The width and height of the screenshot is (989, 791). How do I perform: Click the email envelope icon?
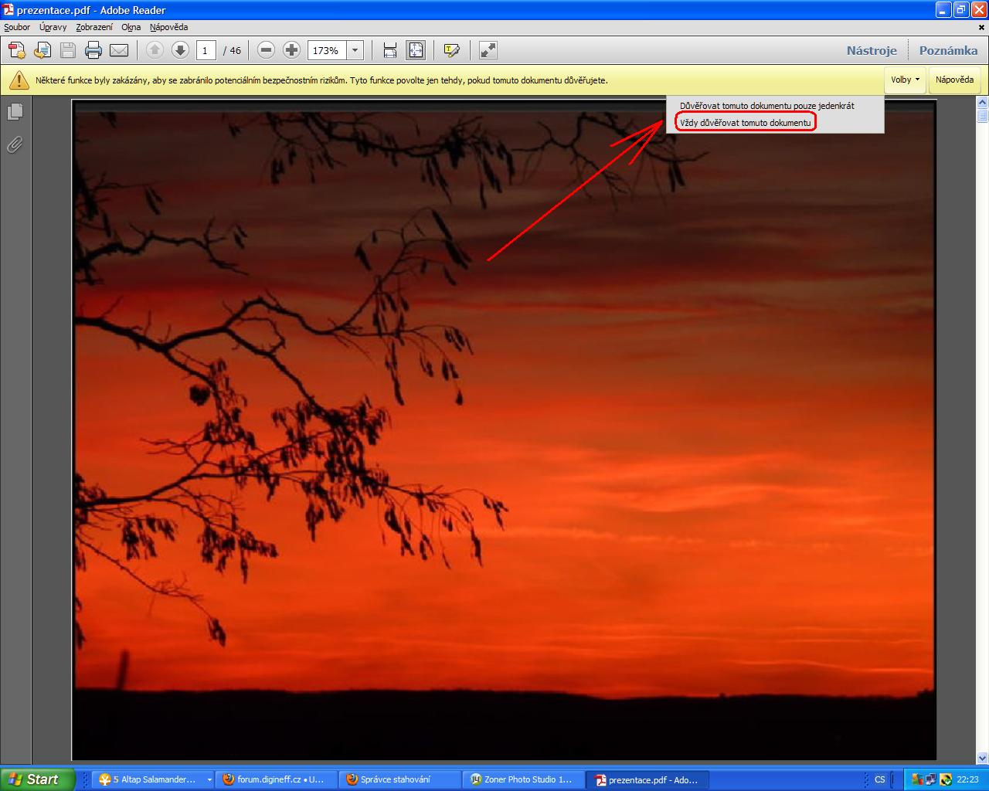coord(119,50)
